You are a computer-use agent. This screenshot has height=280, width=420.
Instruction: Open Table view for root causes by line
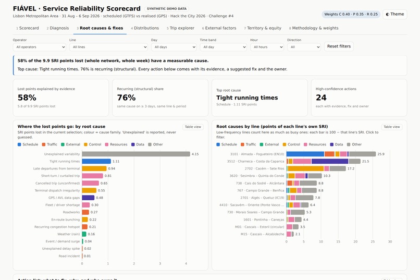(392, 127)
